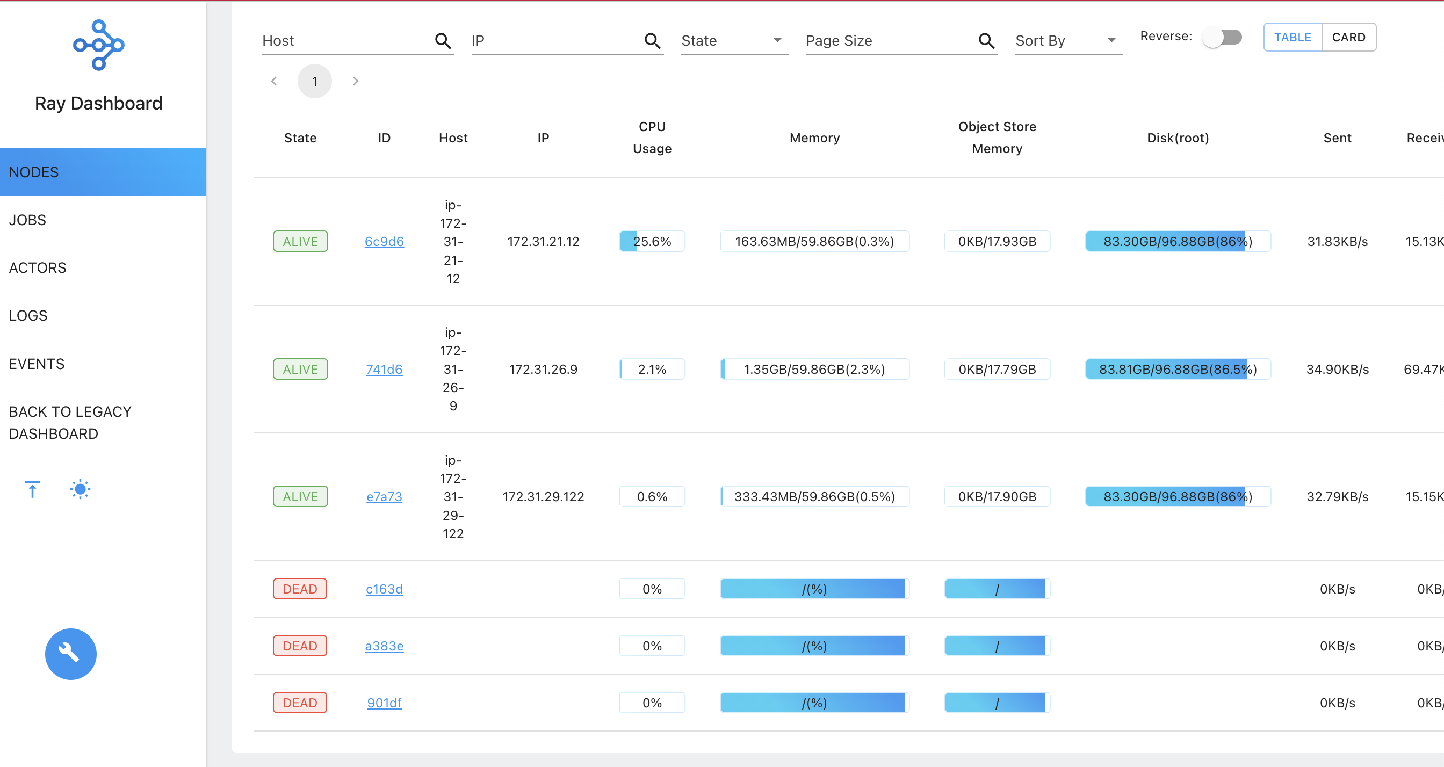Enable the Reverse sorting toggle
Viewport: 1444px width, 767px height.
pos(1223,37)
